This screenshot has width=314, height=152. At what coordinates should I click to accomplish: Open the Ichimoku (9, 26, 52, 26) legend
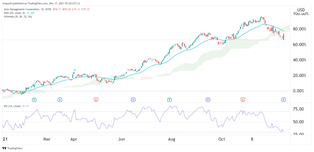click(x=17, y=17)
